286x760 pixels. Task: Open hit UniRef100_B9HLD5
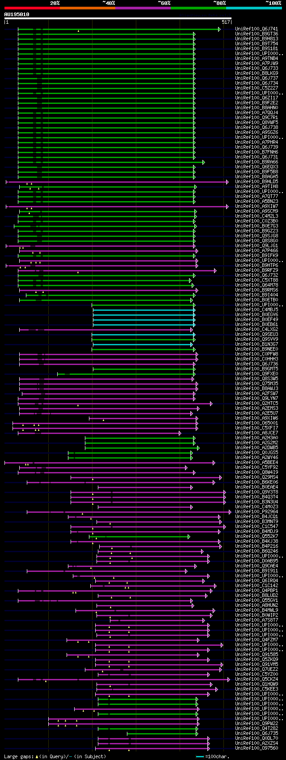(257, 182)
